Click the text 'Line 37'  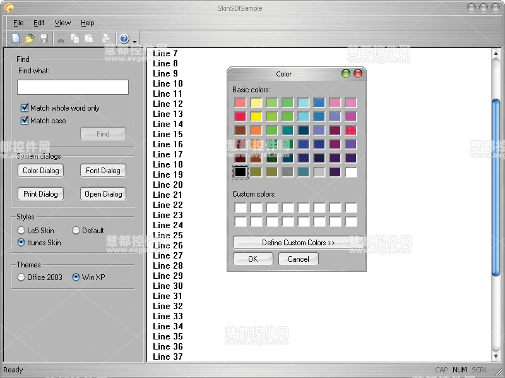pyautogui.click(x=168, y=357)
